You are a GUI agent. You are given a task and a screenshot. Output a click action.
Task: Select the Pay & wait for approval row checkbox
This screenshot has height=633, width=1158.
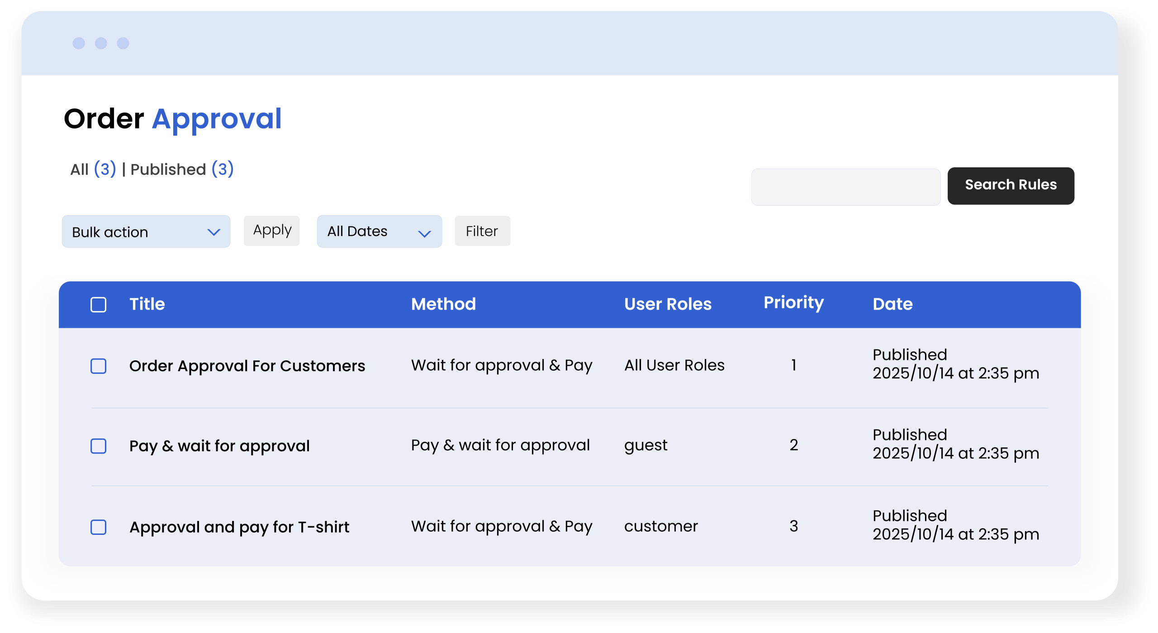[x=98, y=446]
